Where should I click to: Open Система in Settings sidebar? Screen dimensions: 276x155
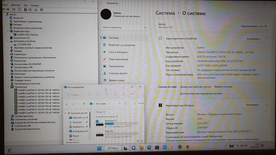(x=124, y=38)
